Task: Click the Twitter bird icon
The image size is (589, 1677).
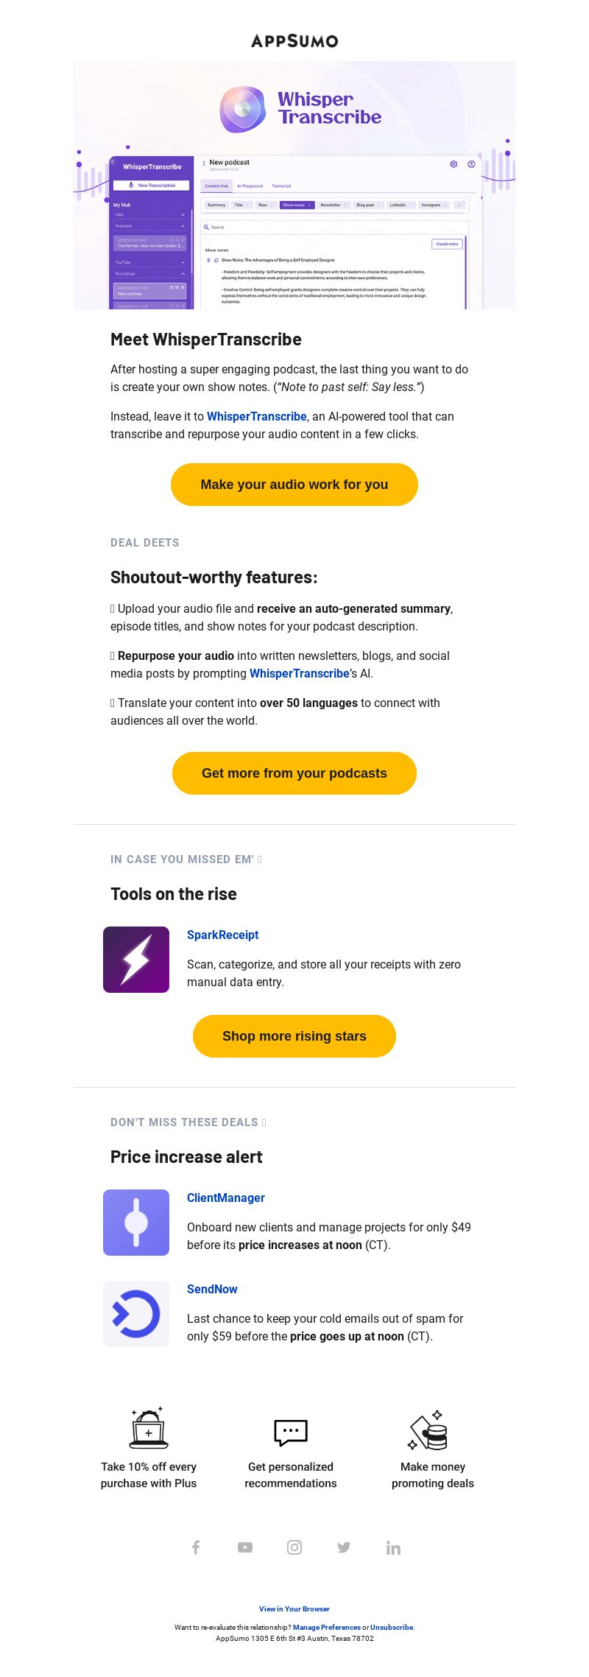Action: tap(344, 1547)
